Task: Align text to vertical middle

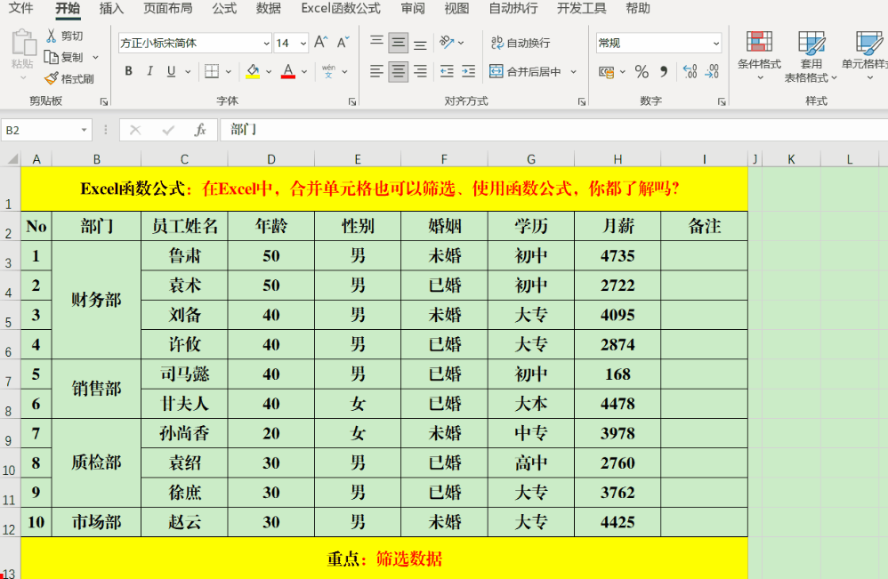Action: click(398, 43)
